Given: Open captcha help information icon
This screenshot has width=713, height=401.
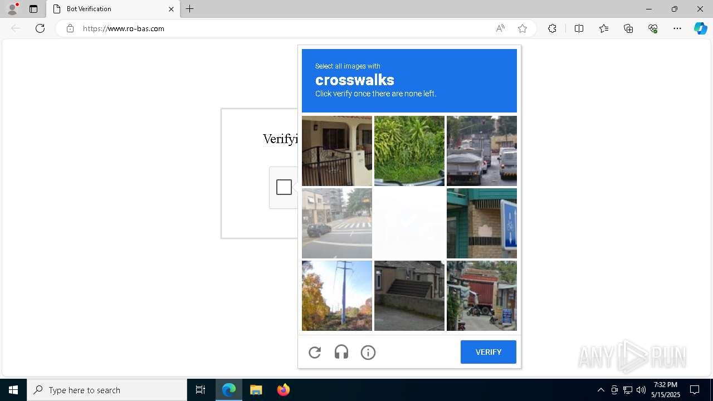Looking at the screenshot, I should point(368,352).
